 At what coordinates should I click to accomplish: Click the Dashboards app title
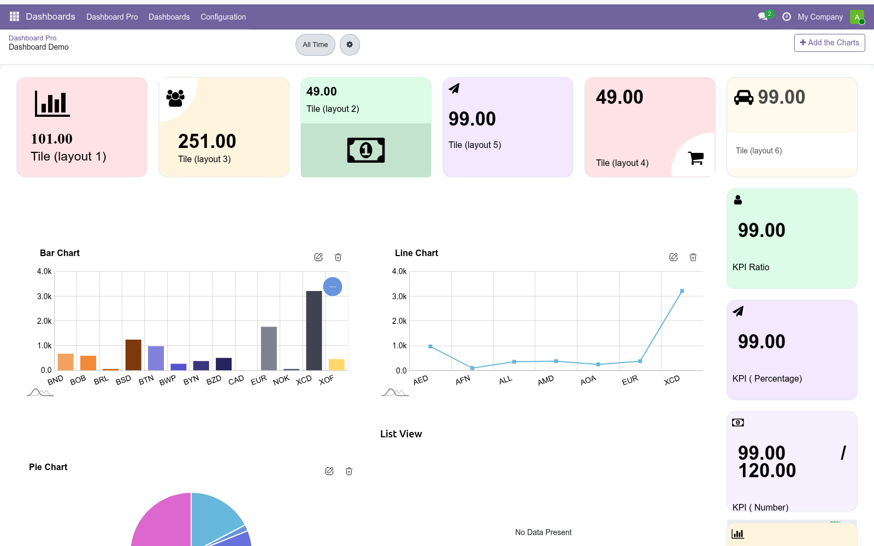point(50,16)
